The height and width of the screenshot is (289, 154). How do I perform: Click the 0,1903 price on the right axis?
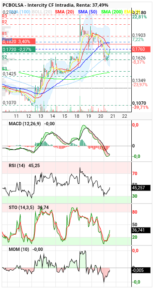[x=139, y=35]
